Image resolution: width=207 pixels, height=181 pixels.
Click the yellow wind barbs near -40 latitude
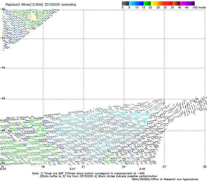pyautogui.click(x=32, y=17)
